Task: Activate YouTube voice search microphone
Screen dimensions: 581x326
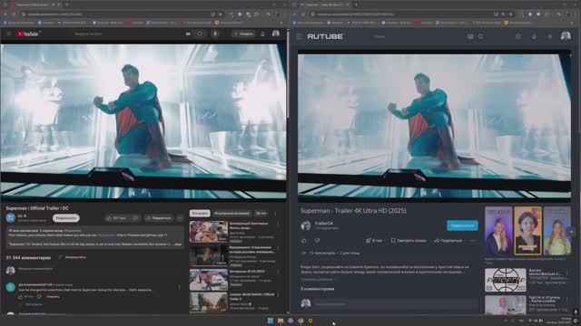Action: point(215,34)
